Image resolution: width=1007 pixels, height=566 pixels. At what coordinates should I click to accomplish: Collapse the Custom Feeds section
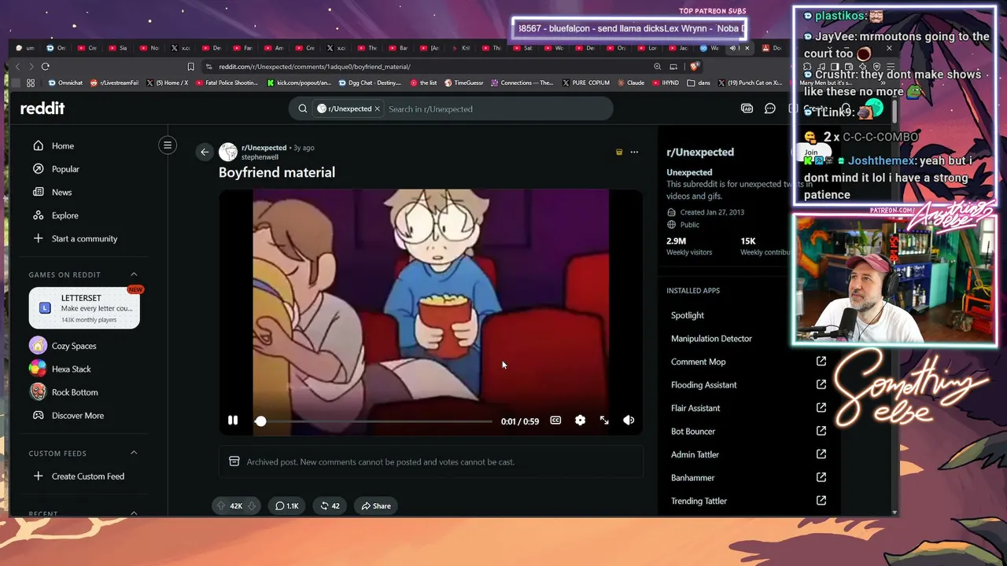(134, 453)
